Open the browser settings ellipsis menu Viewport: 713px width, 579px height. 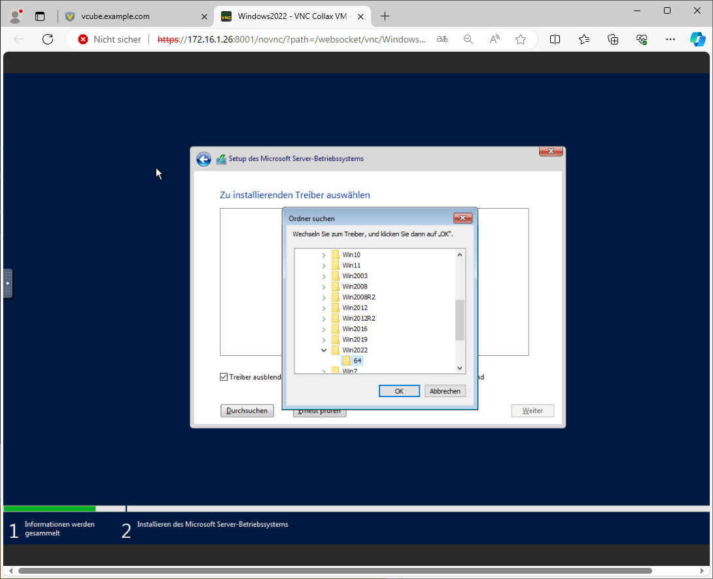(670, 39)
